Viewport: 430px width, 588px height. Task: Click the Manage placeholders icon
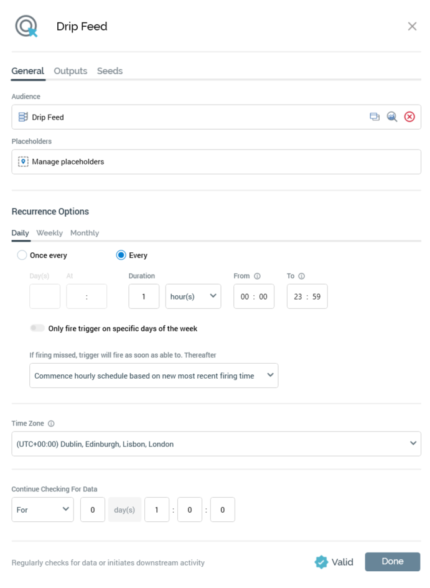23,161
